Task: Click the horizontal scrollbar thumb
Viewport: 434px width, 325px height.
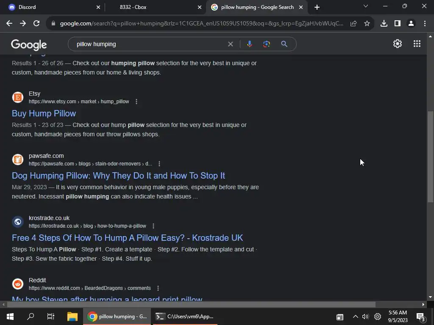Action: pos(191,305)
